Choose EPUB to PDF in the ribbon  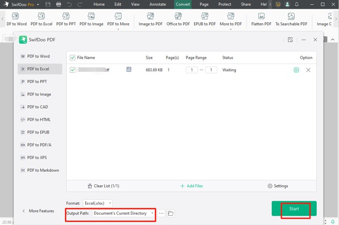coord(204,19)
